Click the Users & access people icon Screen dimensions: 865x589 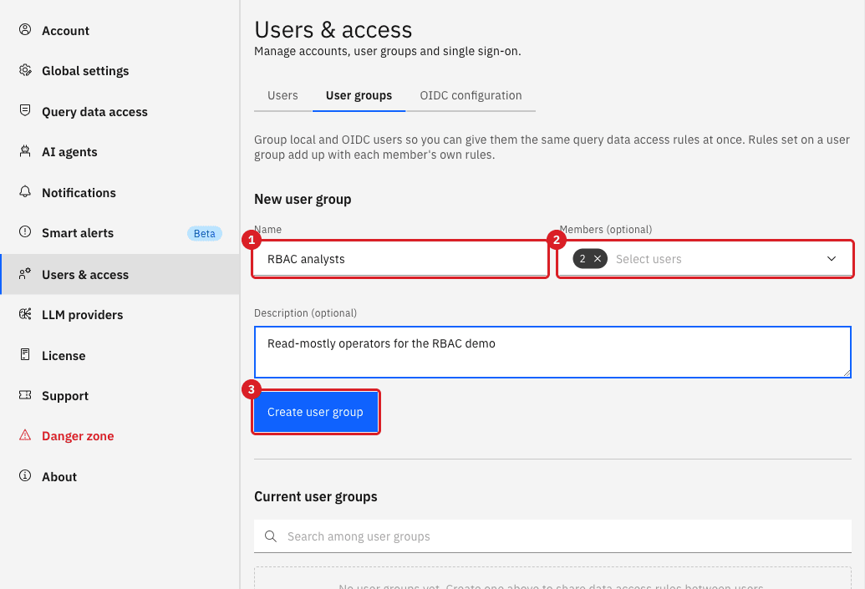click(x=25, y=274)
